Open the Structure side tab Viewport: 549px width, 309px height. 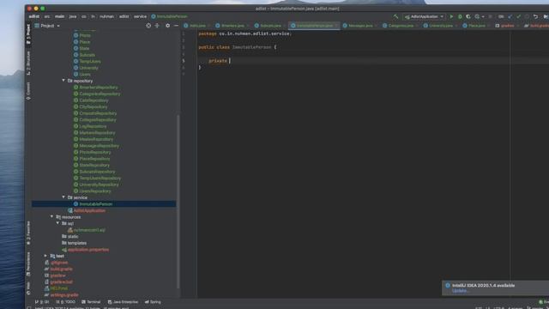coord(28,63)
